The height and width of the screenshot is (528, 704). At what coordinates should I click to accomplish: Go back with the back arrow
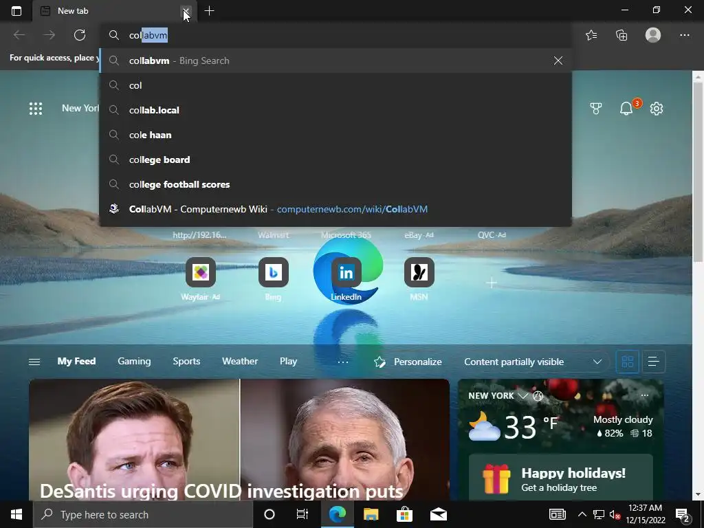[x=19, y=35]
